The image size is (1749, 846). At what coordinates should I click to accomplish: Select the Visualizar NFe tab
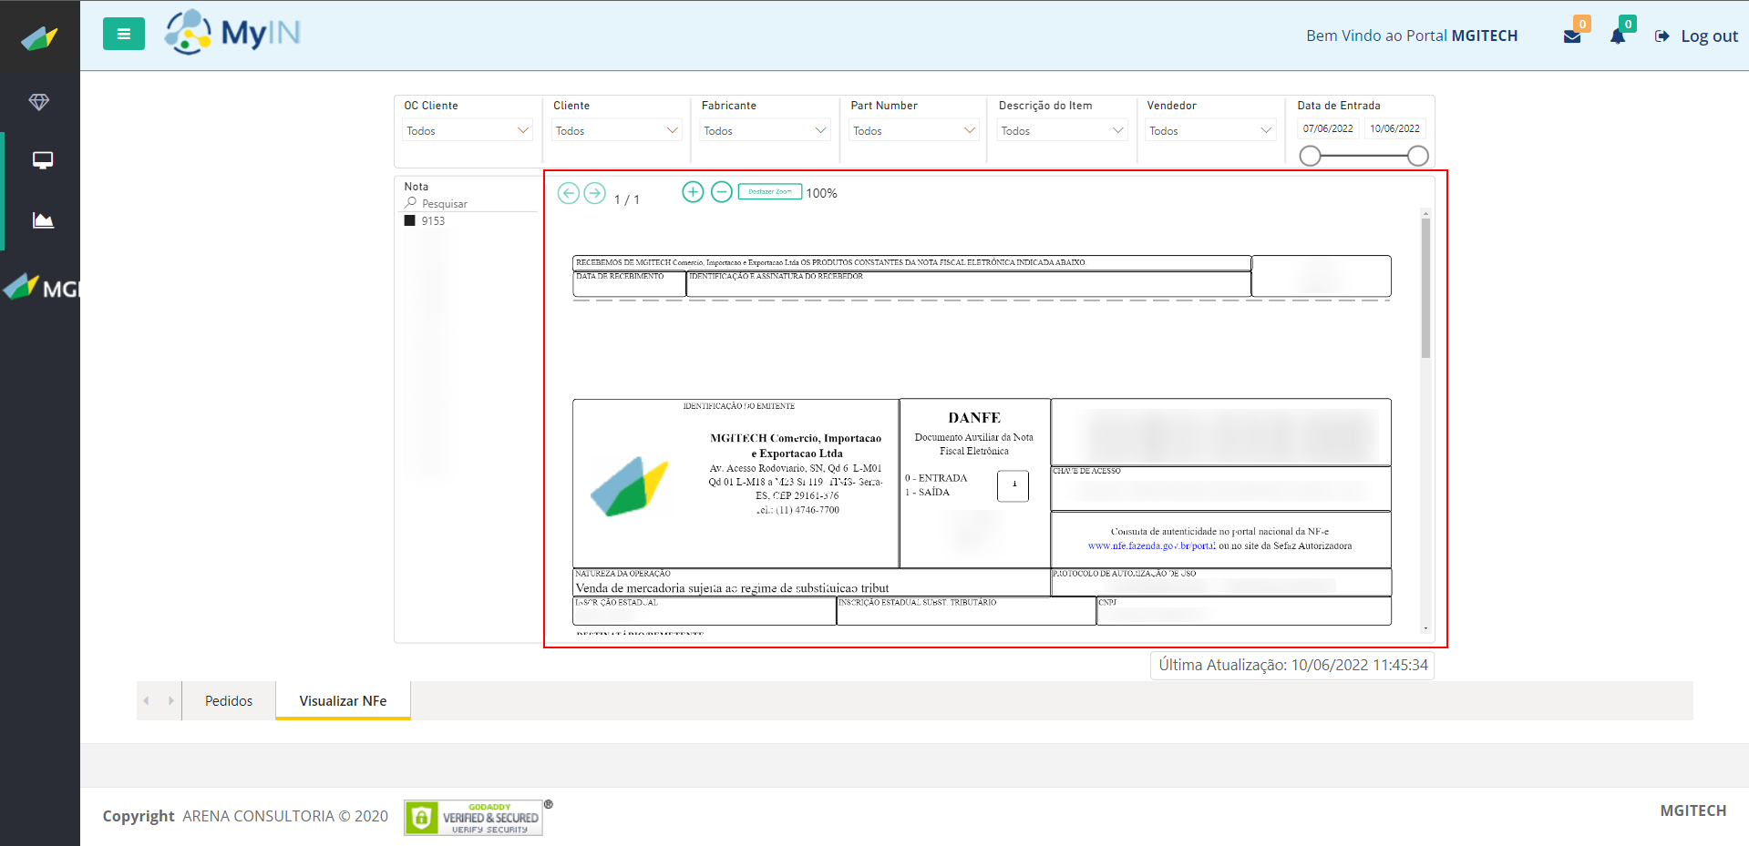click(343, 700)
